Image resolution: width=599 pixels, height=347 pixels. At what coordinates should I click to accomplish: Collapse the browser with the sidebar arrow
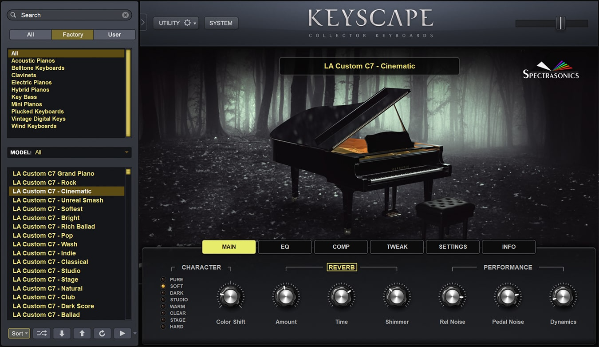pos(143,23)
